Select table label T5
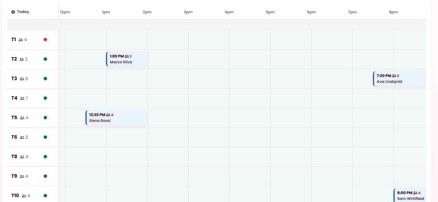This screenshot has height=202, width=438. [14, 117]
